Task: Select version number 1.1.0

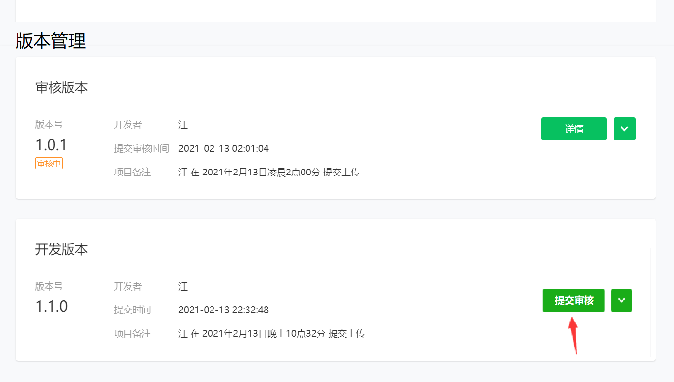Action: click(x=51, y=307)
